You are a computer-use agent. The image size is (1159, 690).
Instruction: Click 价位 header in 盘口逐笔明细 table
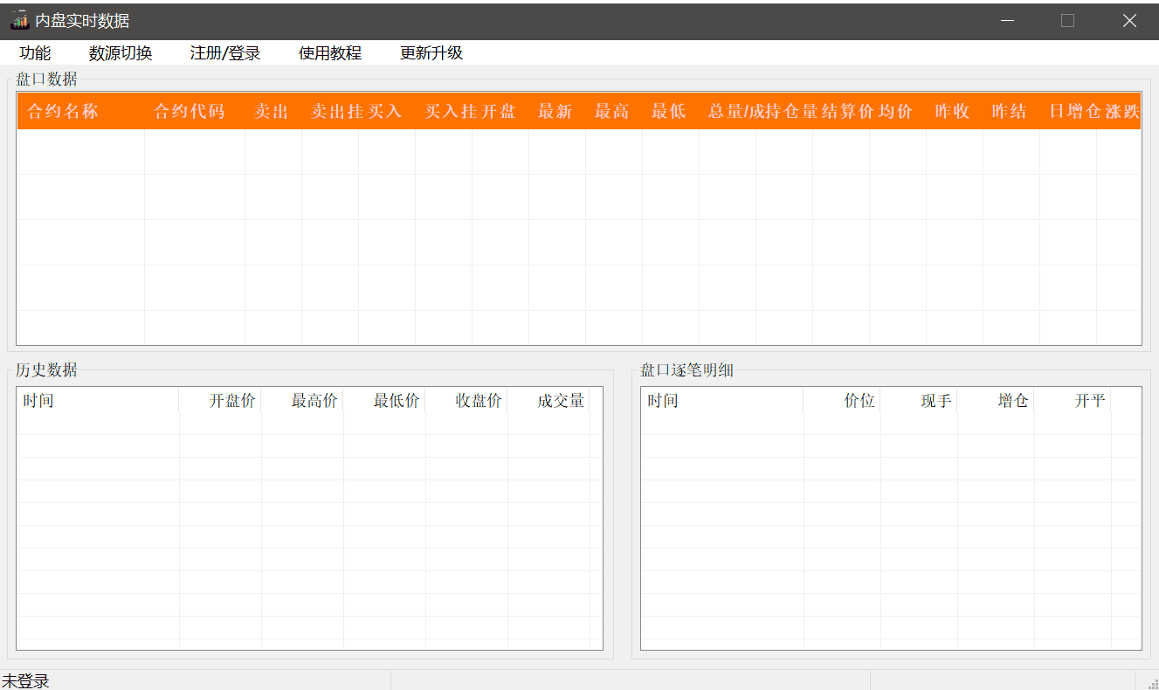pos(859,401)
